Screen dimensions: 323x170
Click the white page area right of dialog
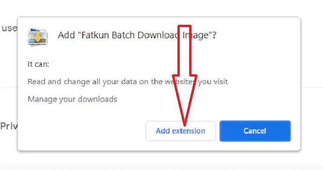pos(312,51)
